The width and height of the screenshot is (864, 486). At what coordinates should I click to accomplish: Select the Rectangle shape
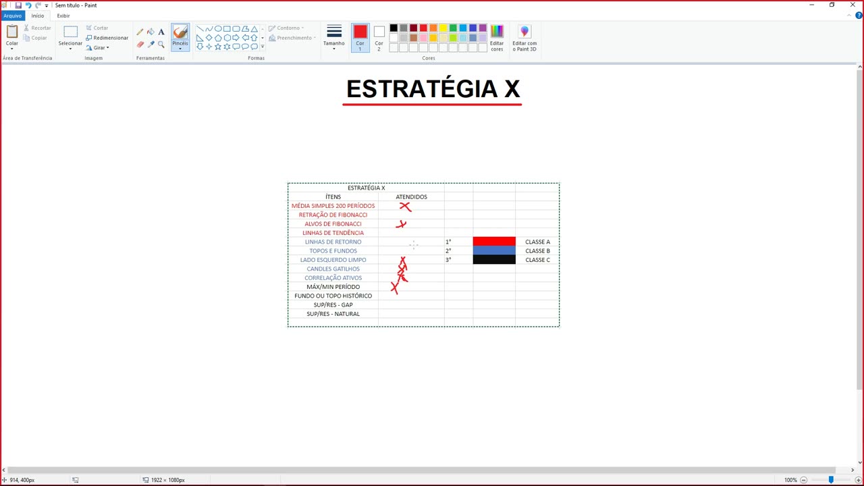227,29
